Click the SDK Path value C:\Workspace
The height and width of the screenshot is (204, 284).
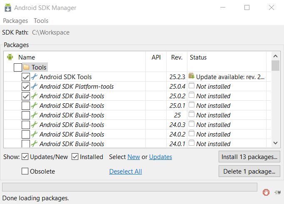point(51,32)
